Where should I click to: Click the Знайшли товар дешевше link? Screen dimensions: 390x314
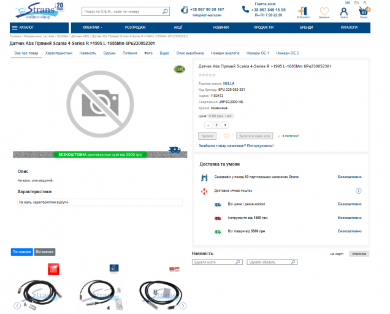(236, 146)
